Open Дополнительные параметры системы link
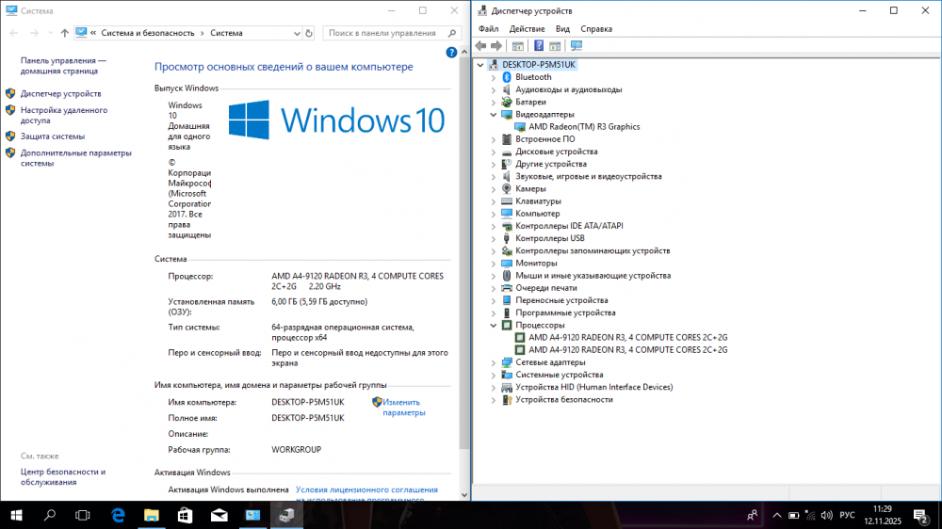The image size is (942, 529). [x=75, y=158]
